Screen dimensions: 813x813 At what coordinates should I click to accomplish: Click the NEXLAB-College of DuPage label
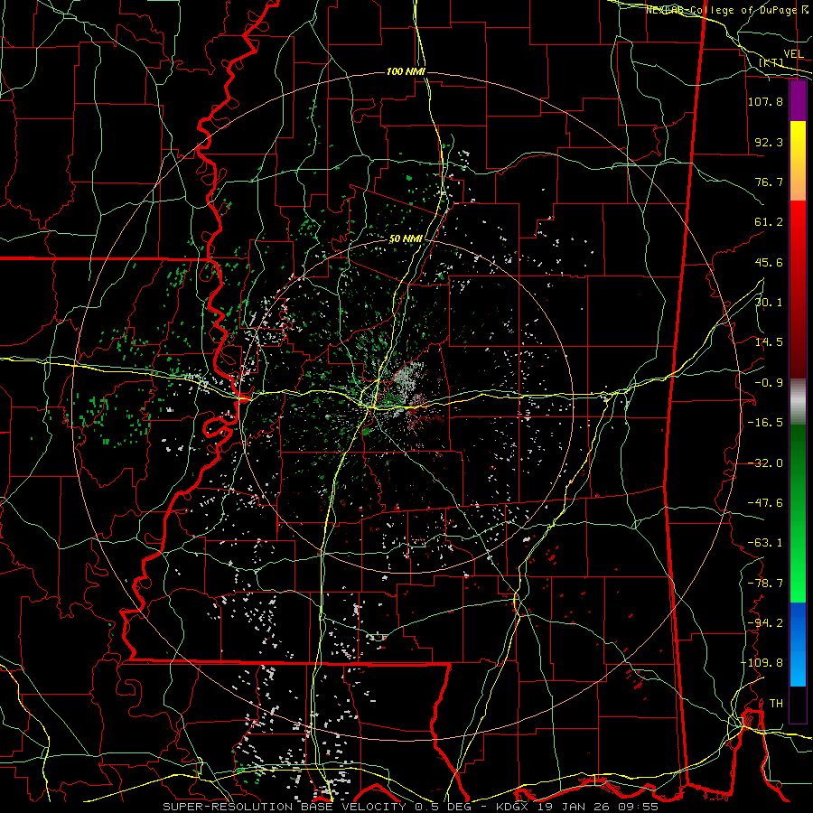click(x=723, y=10)
